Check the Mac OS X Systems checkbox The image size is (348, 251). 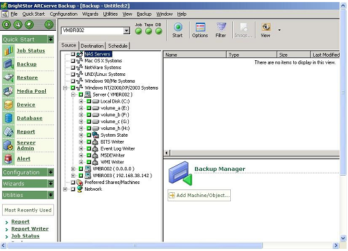click(x=73, y=61)
